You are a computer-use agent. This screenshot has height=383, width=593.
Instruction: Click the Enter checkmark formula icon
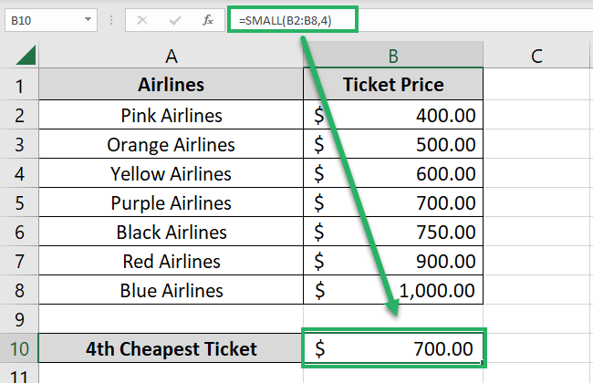point(176,18)
